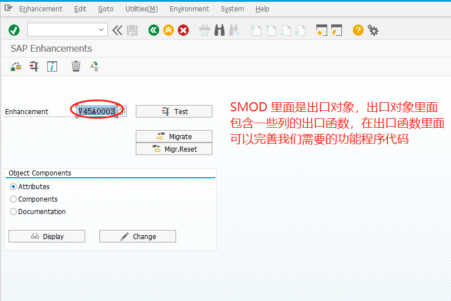
Task: Click the Object Components group header
Action: [x=40, y=173]
